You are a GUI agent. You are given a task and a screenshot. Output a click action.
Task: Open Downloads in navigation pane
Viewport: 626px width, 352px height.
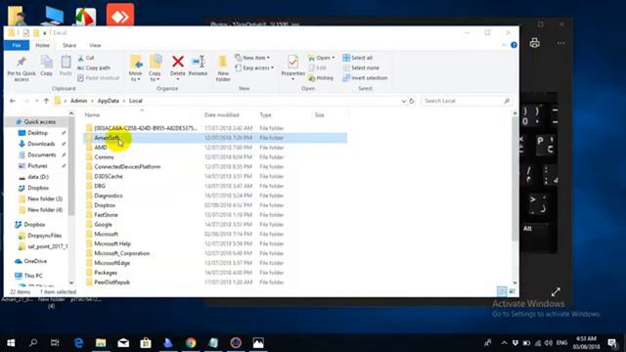pos(41,144)
